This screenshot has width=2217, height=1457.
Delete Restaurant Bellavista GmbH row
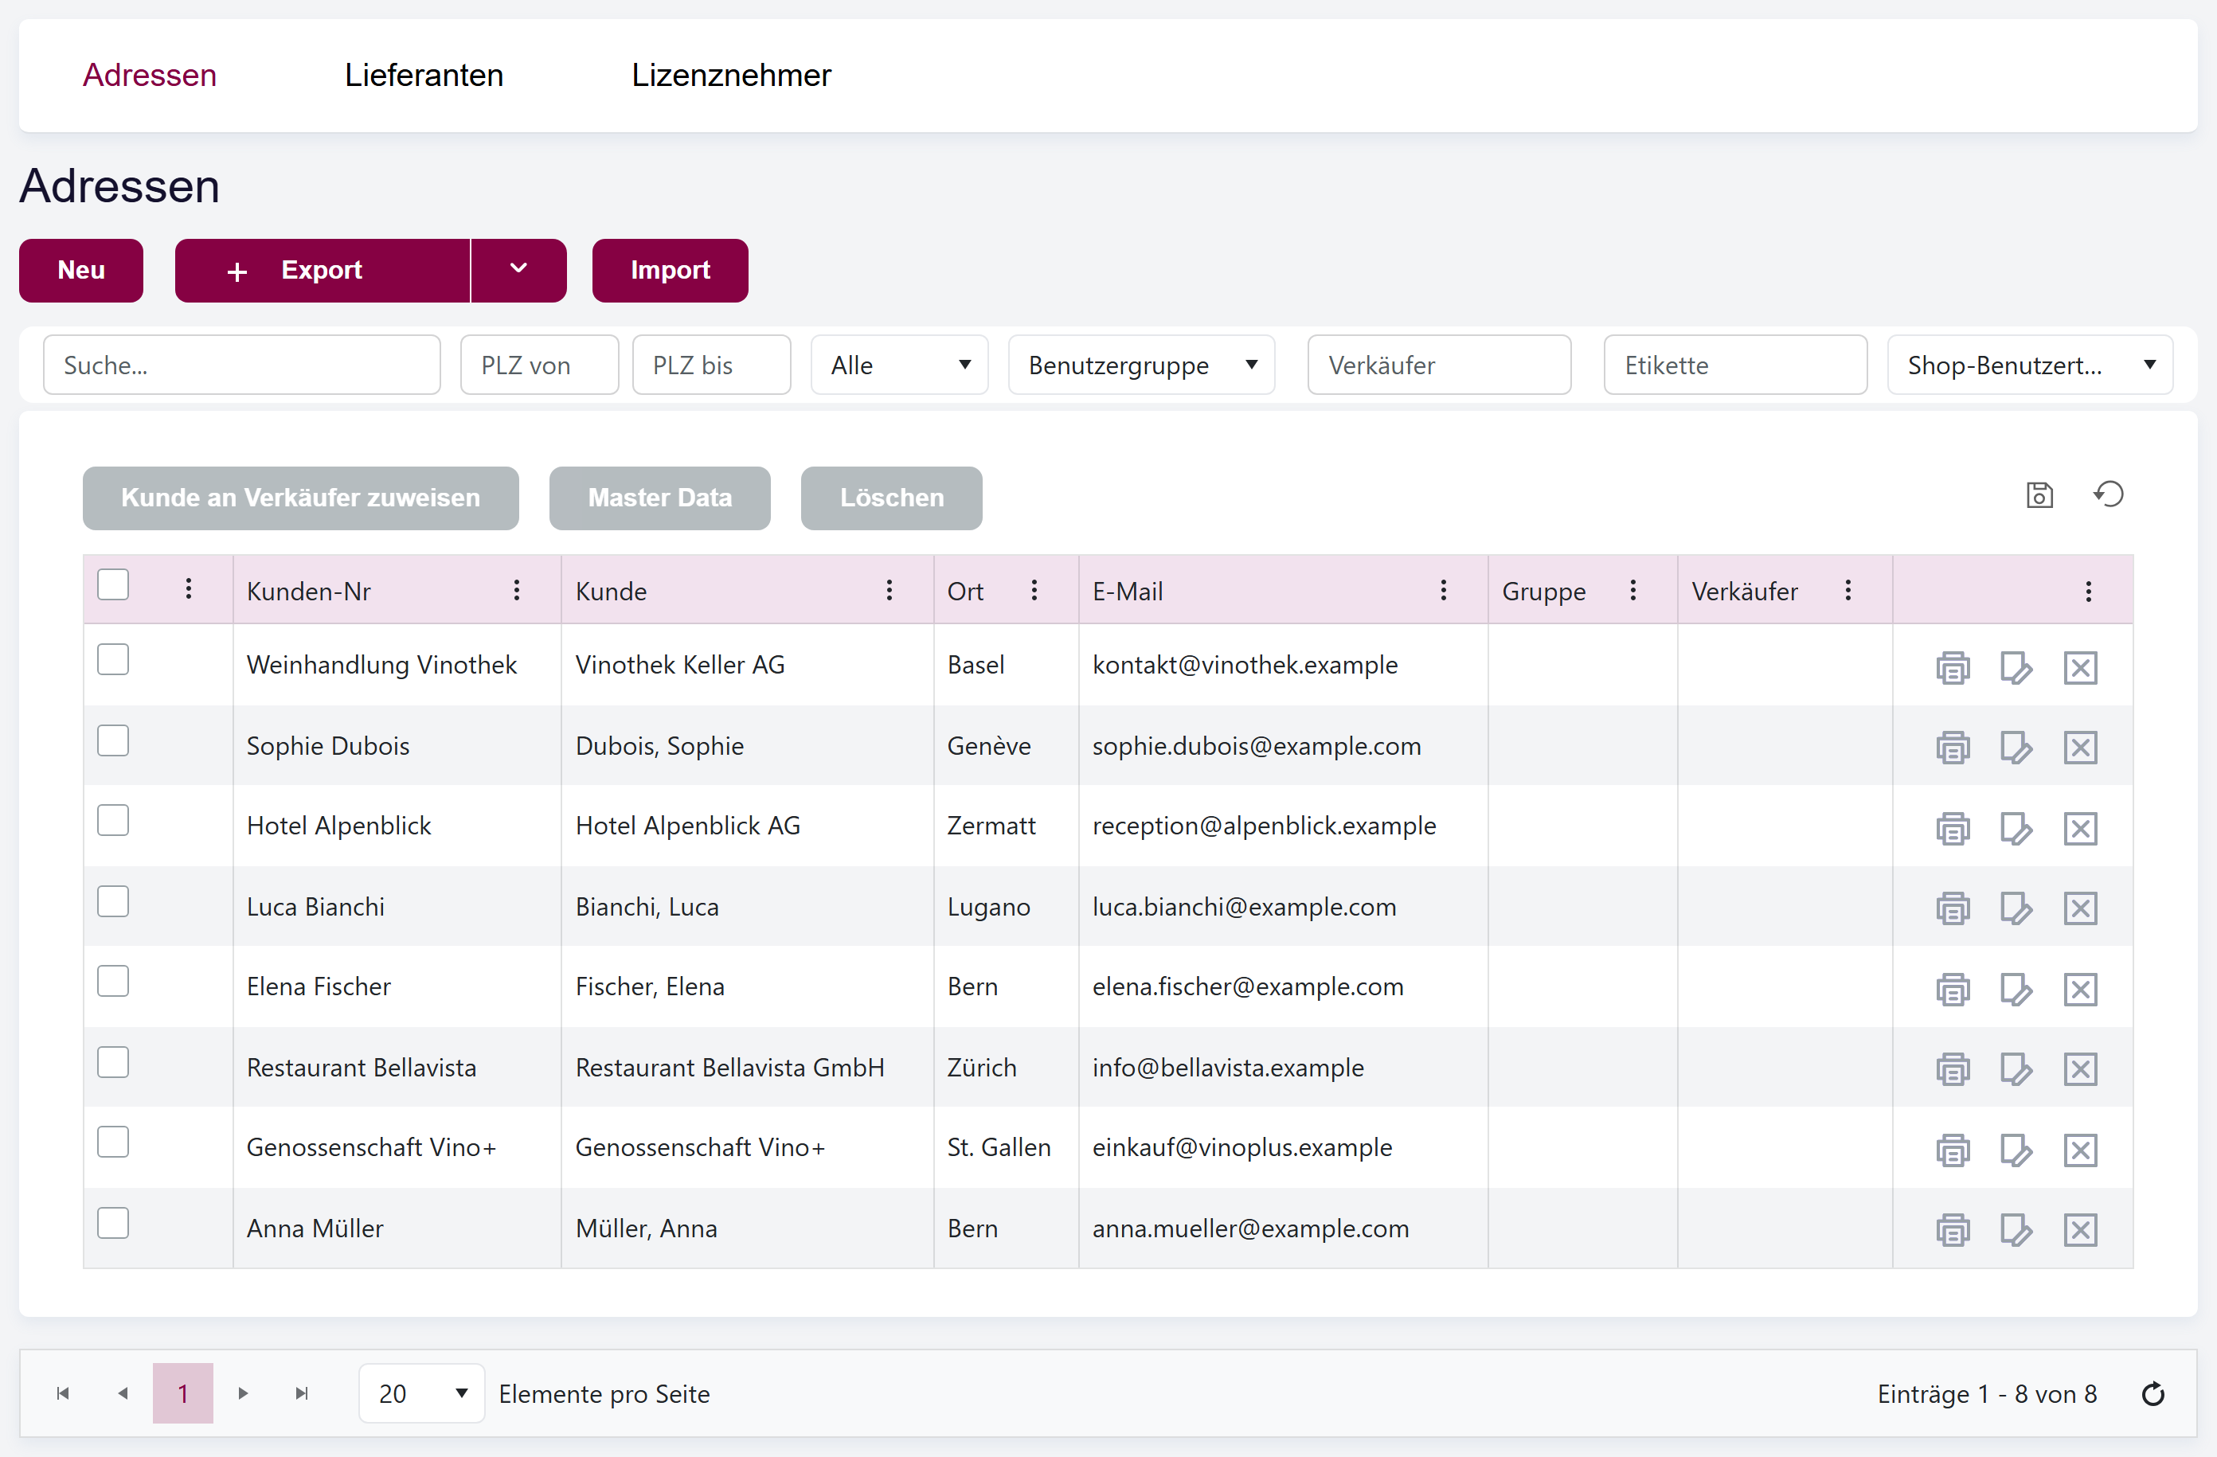tap(2080, 1069)
